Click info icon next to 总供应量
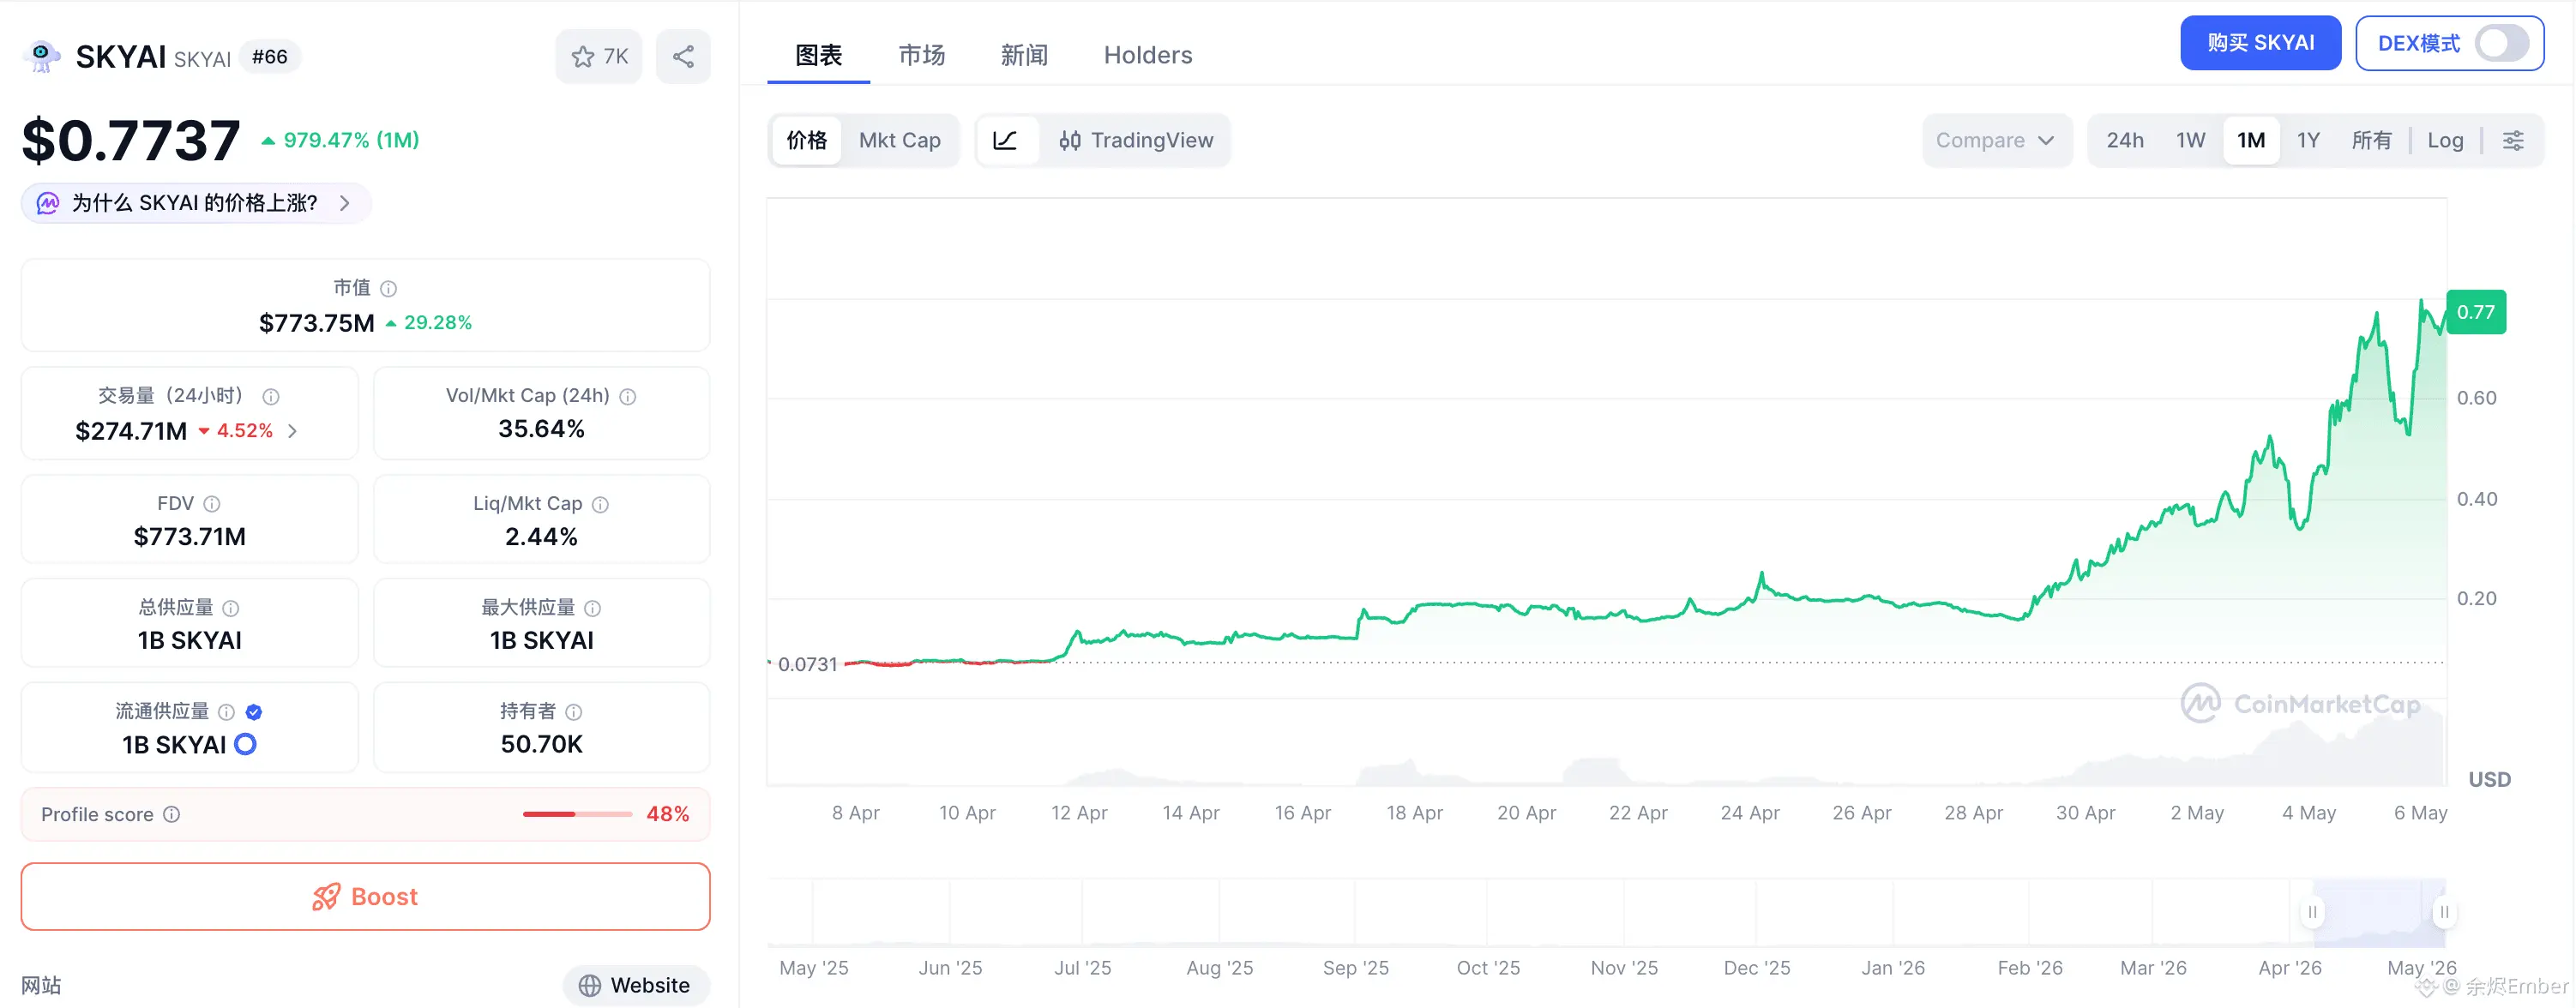The width and height of the screenshot is (2576, 1008). (x=231, y=608)
